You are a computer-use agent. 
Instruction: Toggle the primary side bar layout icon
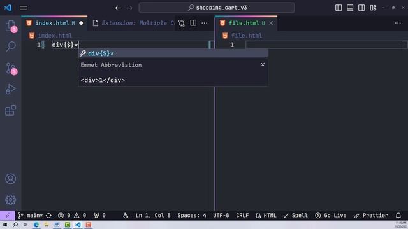(x=339, y=8)
